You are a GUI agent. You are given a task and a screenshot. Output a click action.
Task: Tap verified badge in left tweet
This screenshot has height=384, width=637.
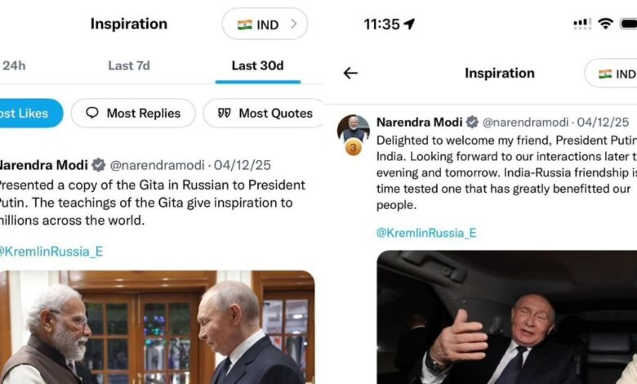(99, 165)
